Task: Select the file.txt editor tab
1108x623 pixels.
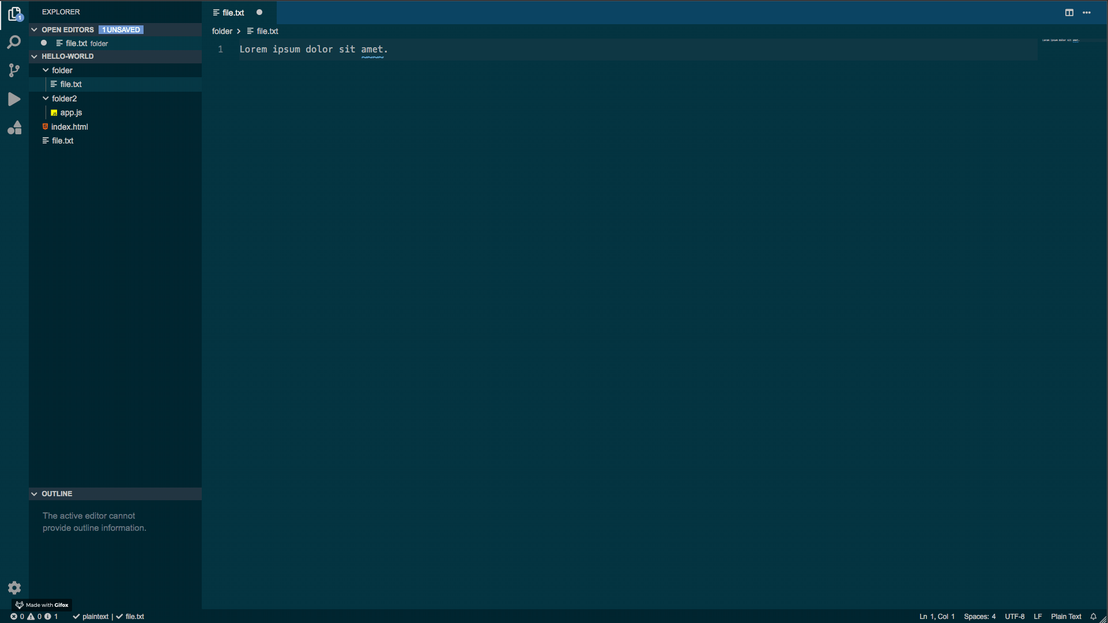Action: pos(233,13)
